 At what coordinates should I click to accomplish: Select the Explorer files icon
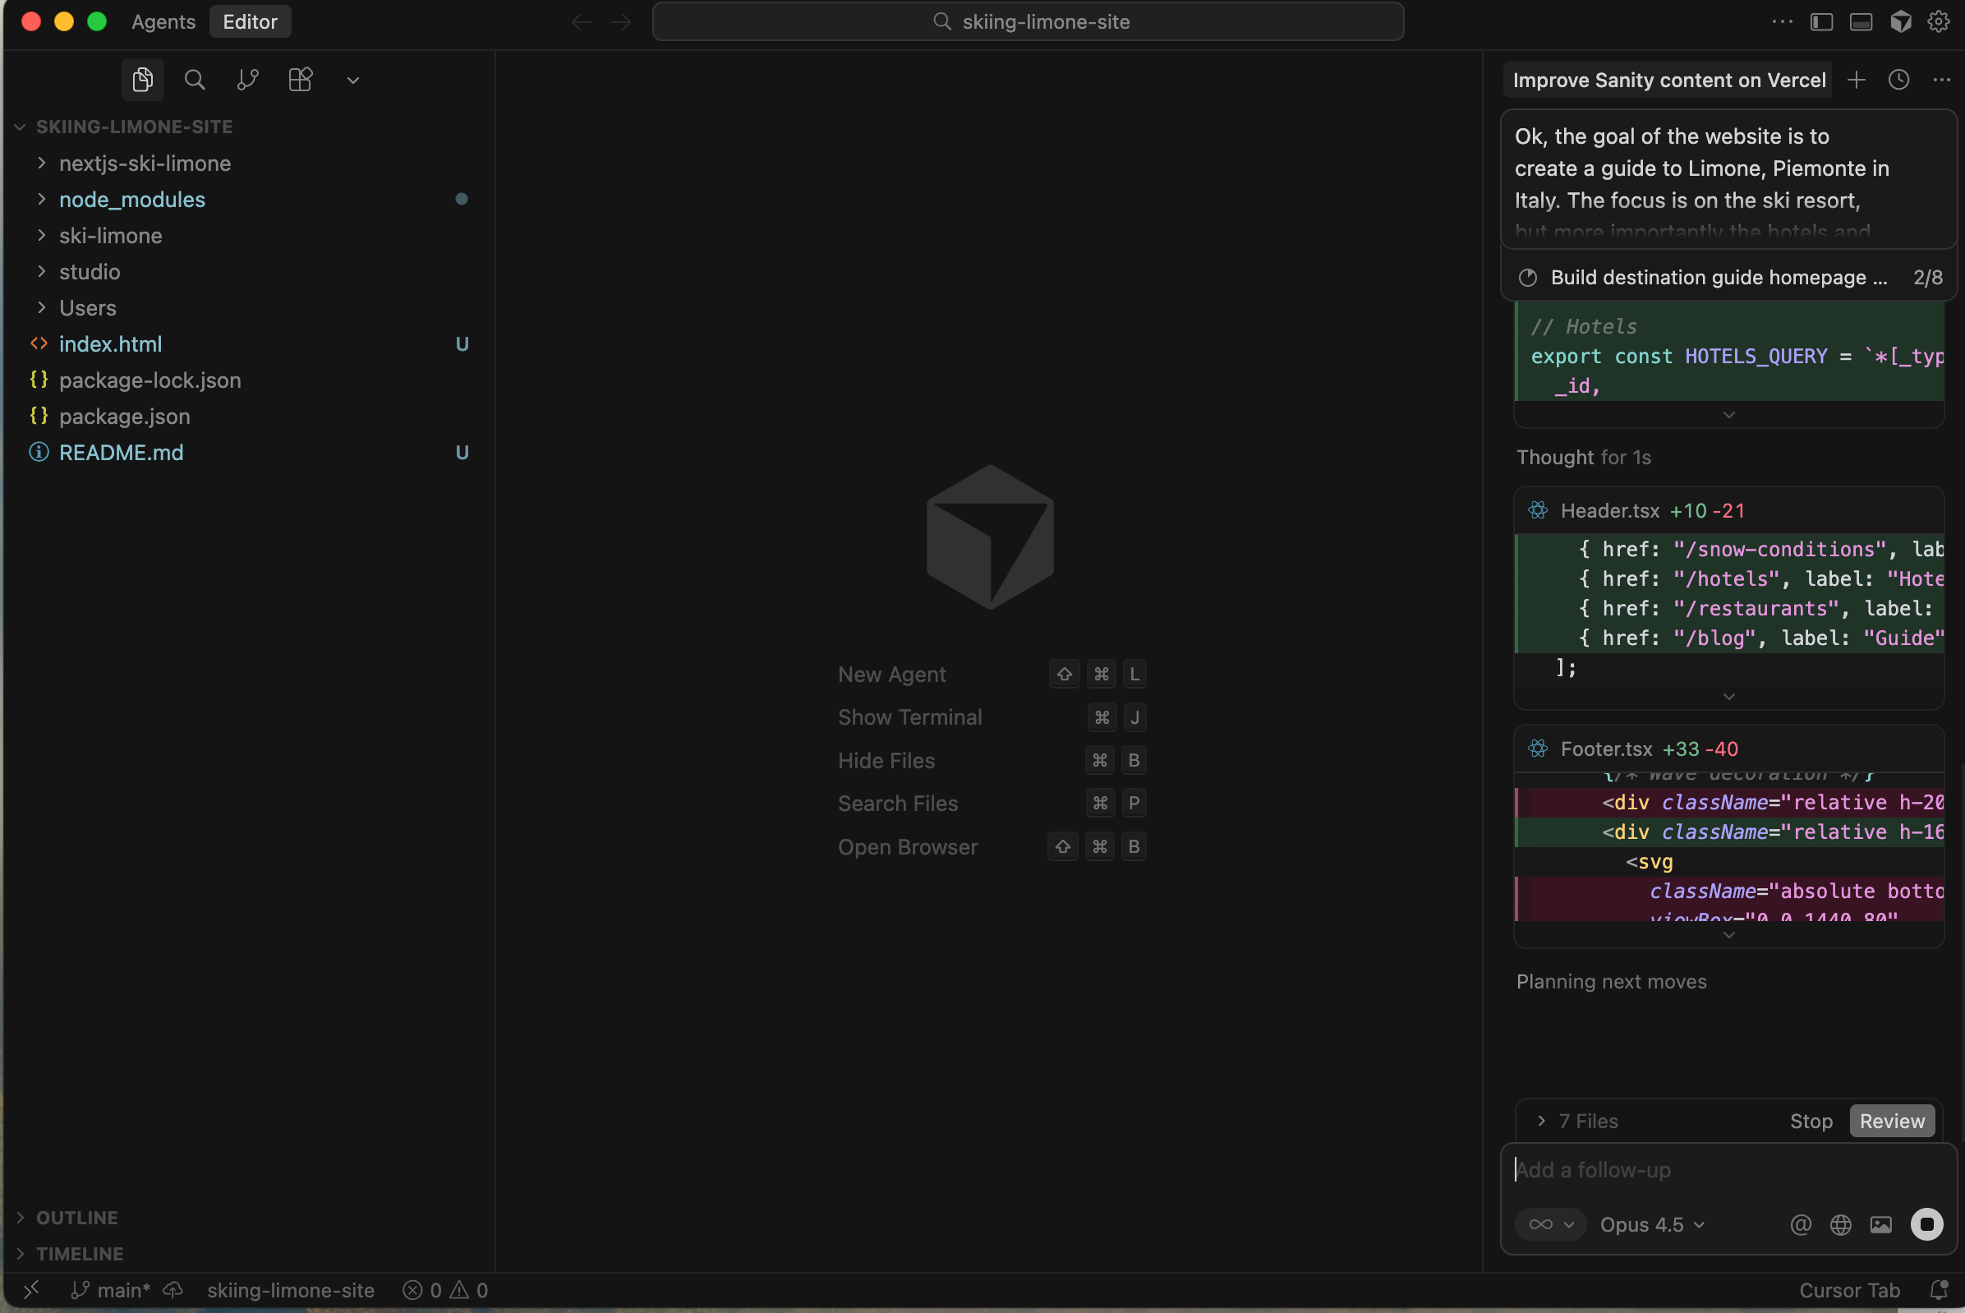(142, 81)
